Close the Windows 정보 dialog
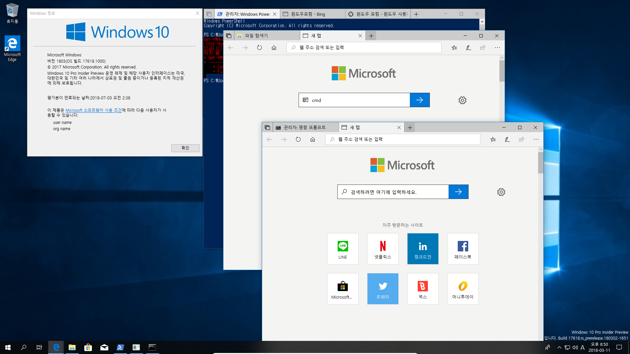Image resolution: width=630 pixels, height=354 pixels. point(197,13)
